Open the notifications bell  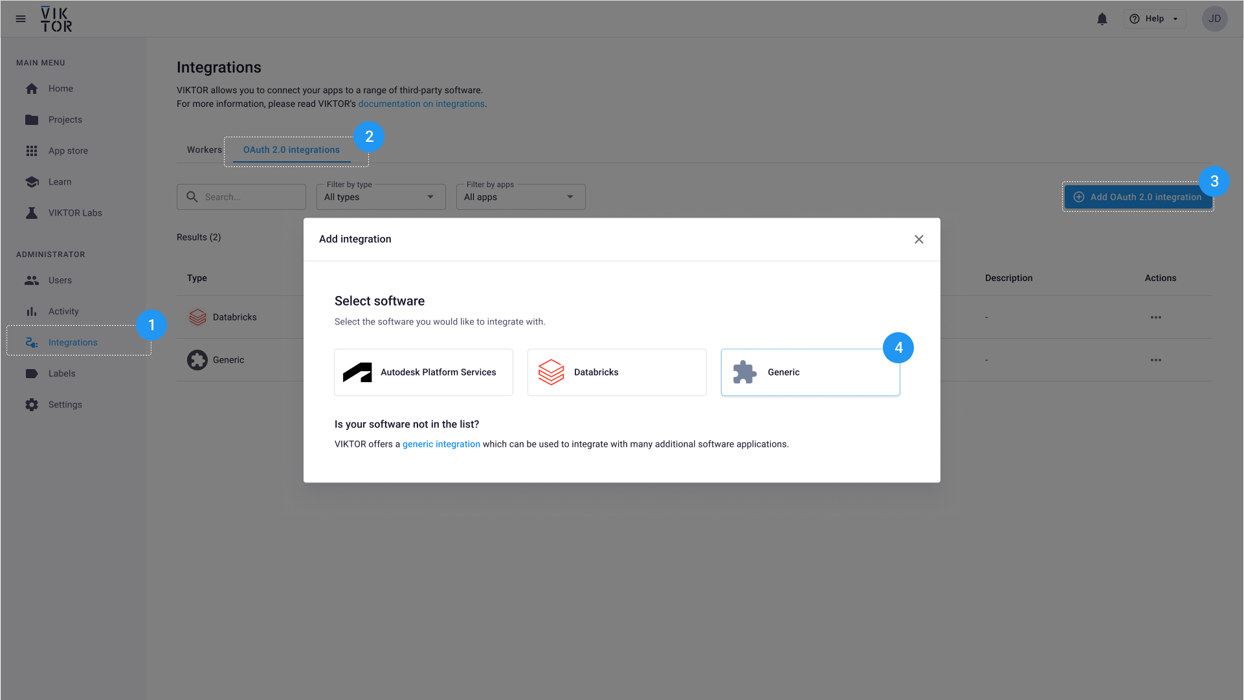point(1102,19)
